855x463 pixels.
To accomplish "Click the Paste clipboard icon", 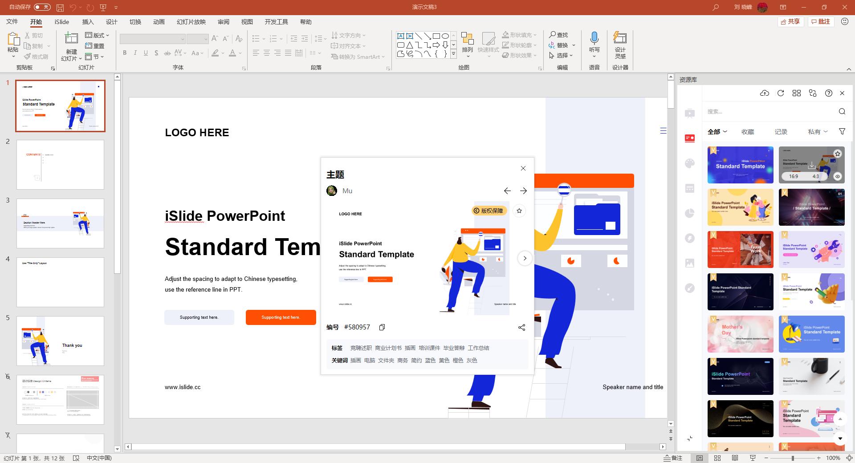I will [13, 39].
